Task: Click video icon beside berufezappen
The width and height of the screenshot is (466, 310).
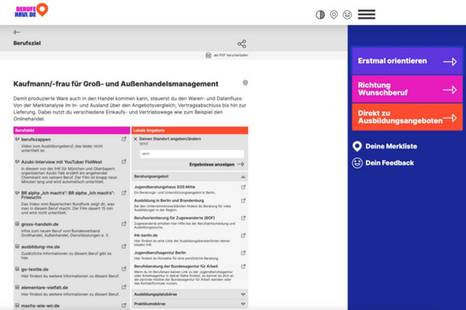Action: point(17,139)
